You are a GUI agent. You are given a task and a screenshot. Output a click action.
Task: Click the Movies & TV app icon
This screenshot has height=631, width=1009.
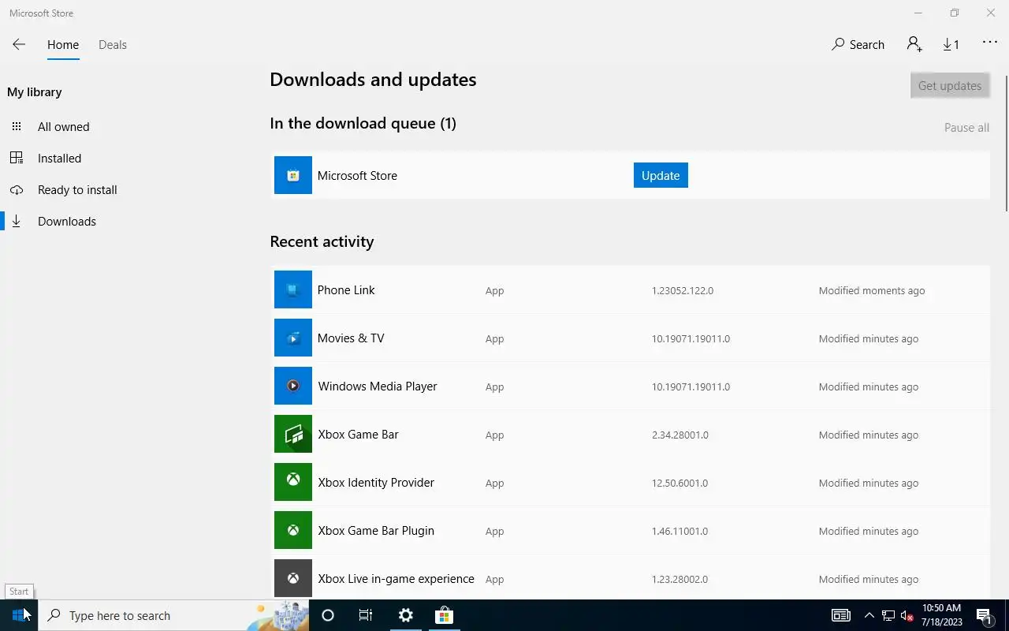click(293, 338)
